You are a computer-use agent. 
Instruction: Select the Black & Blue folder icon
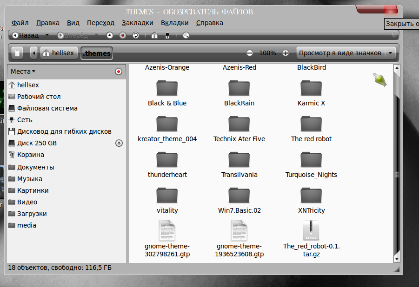pos(167,88)
